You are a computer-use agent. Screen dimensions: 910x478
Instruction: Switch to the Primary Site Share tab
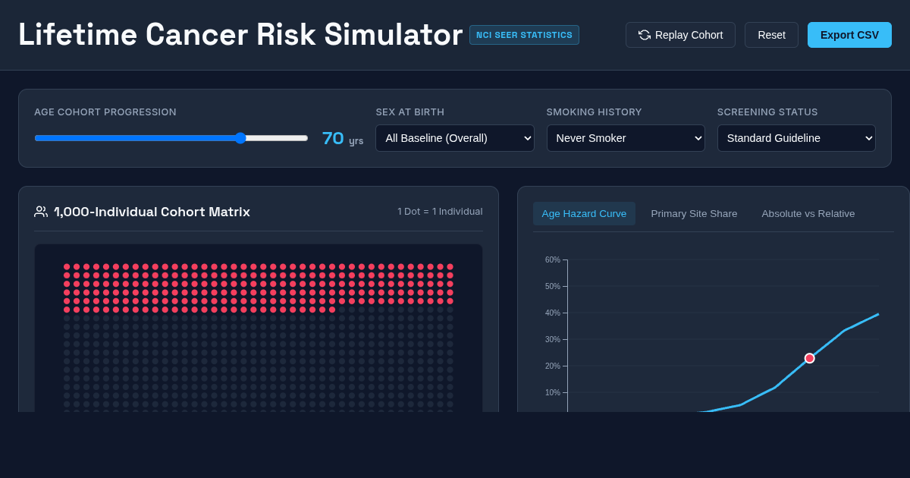(694, 213)
